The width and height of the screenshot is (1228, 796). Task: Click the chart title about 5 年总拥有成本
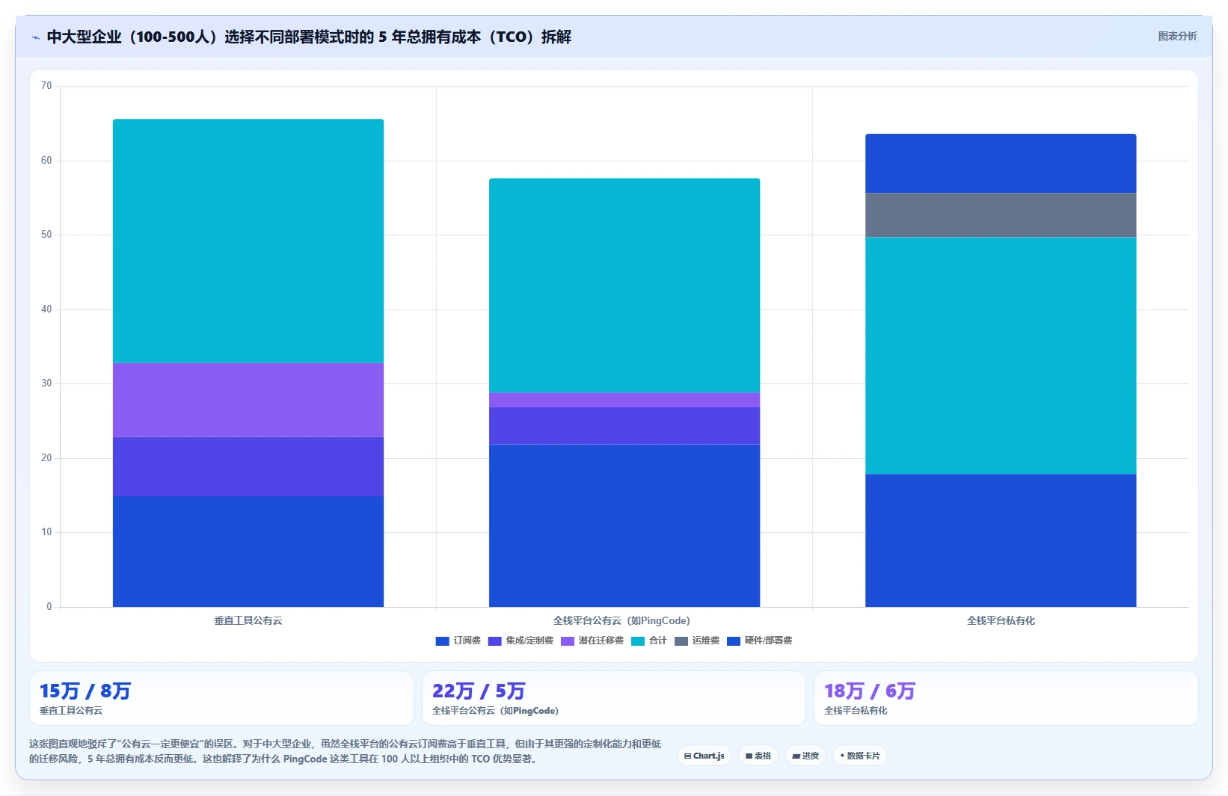coord(309,37)
